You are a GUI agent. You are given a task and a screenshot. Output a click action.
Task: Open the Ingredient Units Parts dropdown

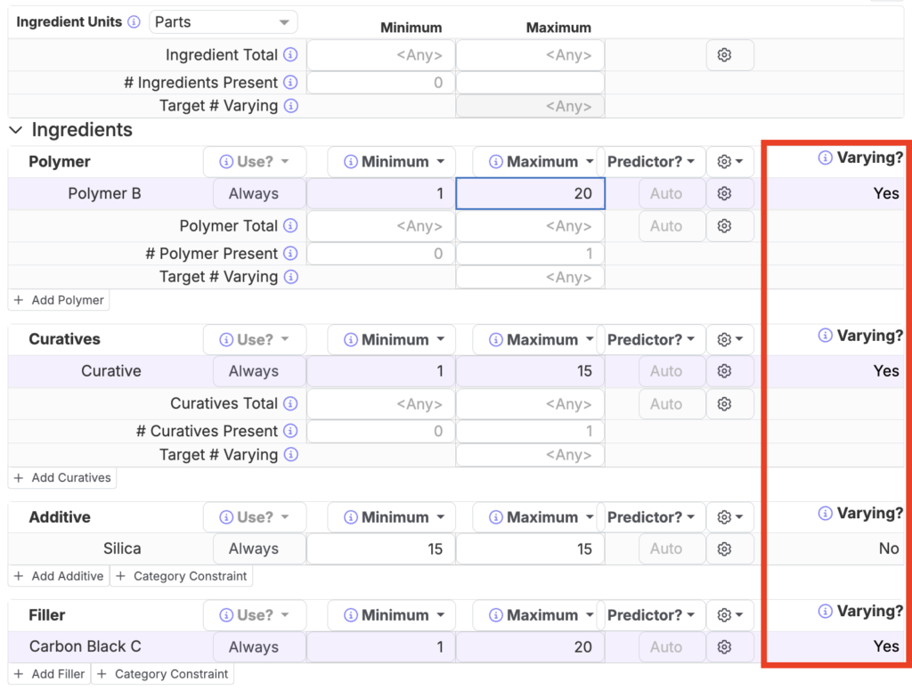click(223, 22)
